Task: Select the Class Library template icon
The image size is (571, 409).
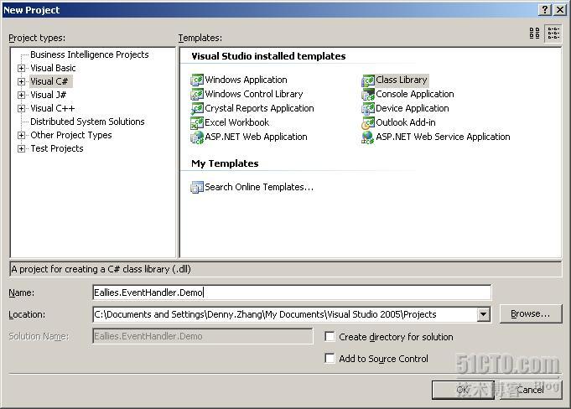Action: pos(368,80)
